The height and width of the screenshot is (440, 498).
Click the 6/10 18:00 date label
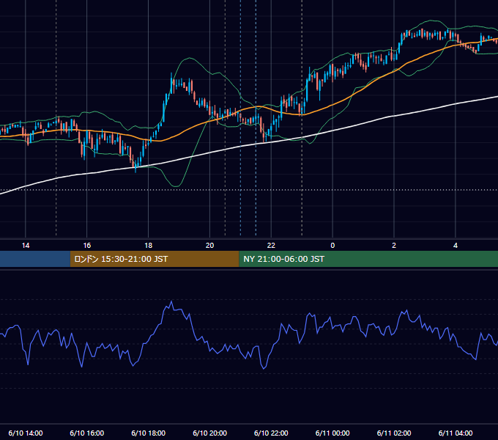coord(149,433)
